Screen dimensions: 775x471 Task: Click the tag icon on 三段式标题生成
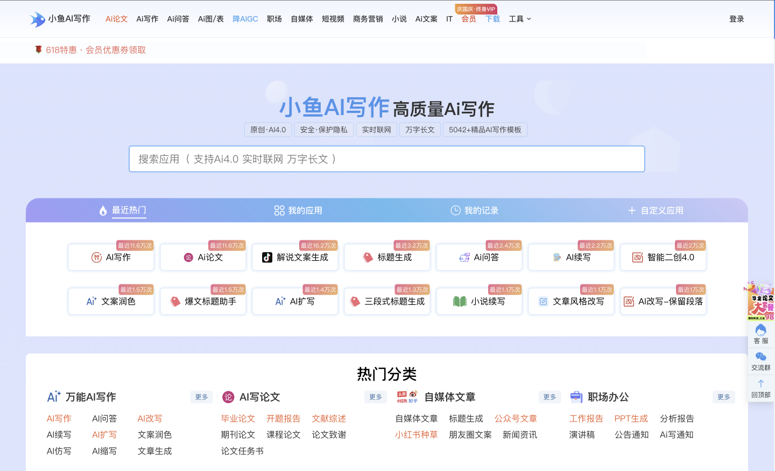click(355, 302)
